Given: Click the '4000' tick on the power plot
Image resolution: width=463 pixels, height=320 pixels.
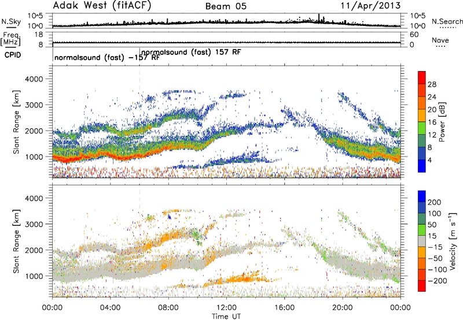Looking at the screenshot, I should (x=34, y=79).
